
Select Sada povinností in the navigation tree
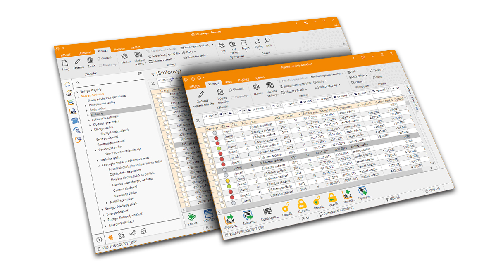pos(107,137)
